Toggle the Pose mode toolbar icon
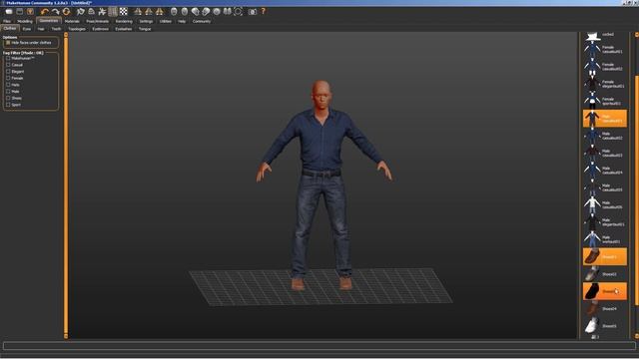 click(x=102, y=12)
